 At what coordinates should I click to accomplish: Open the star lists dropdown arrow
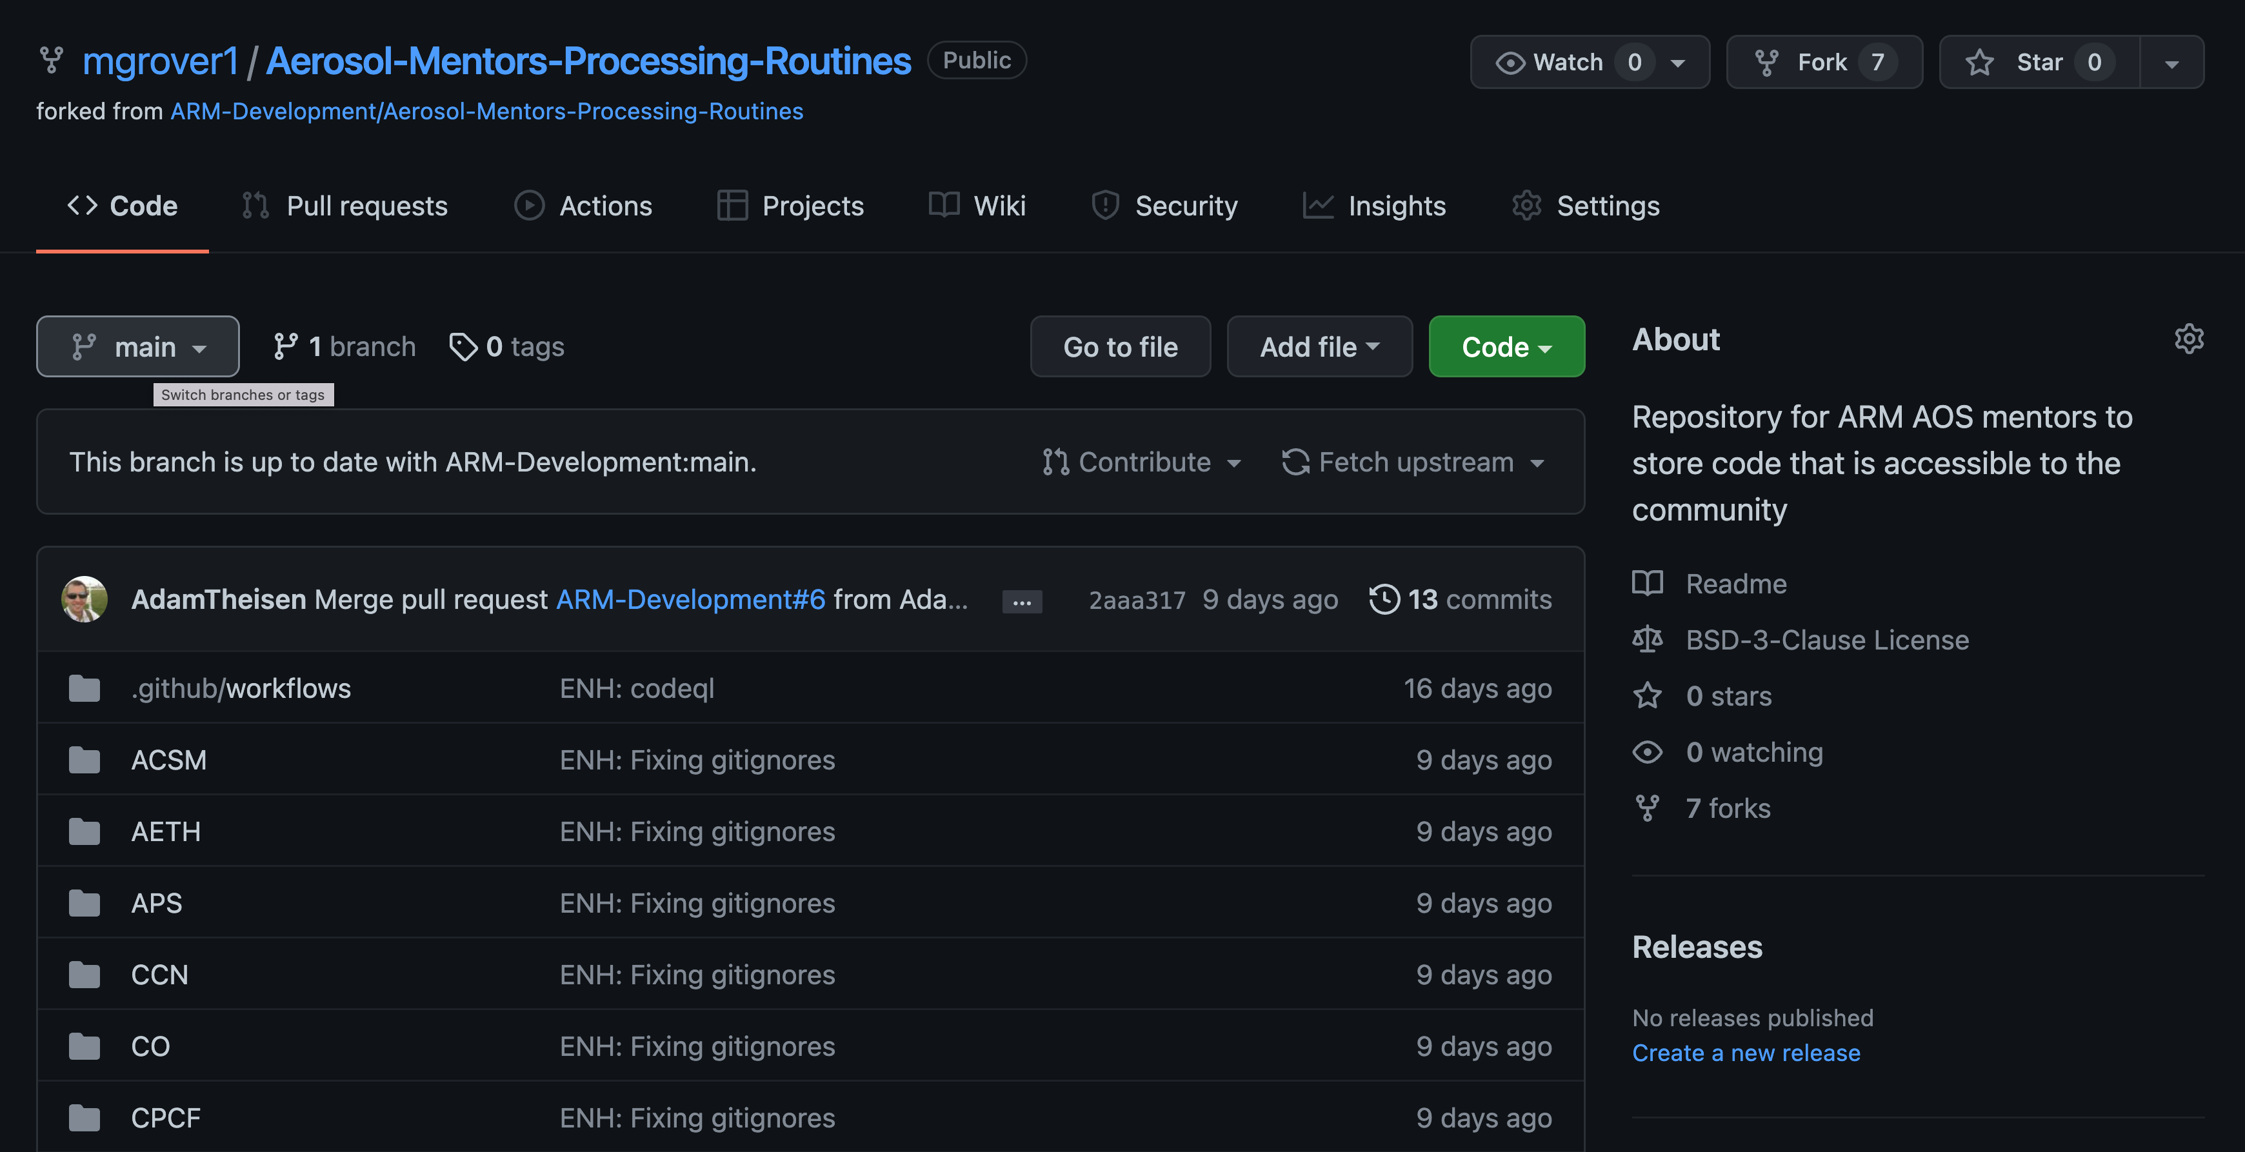pyautogui.click(x=2172, y=63)
